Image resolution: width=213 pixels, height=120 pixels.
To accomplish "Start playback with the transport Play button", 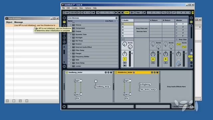I will (116, 13).
